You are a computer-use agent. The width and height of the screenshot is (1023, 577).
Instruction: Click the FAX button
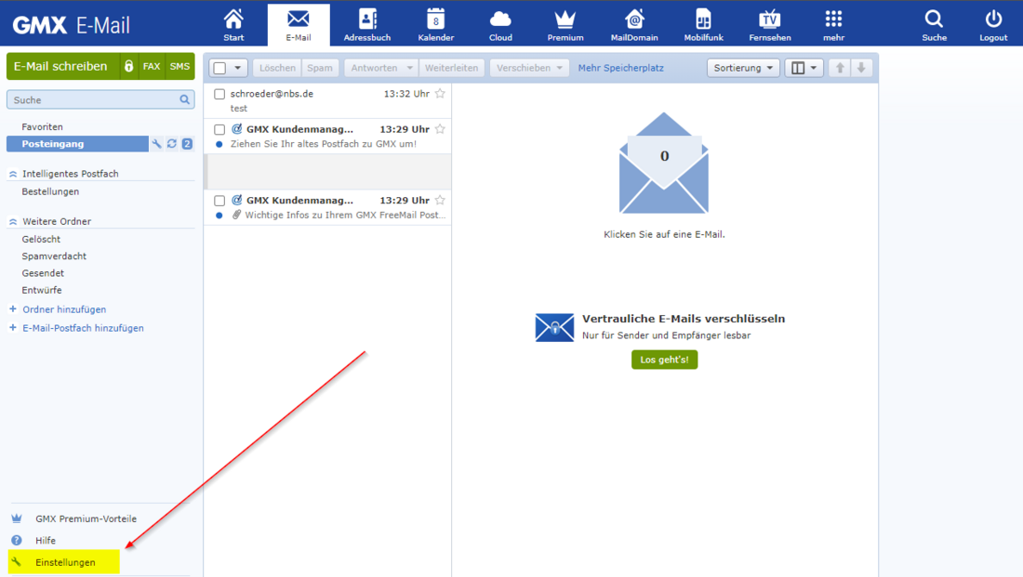click(x=152, y=67)
